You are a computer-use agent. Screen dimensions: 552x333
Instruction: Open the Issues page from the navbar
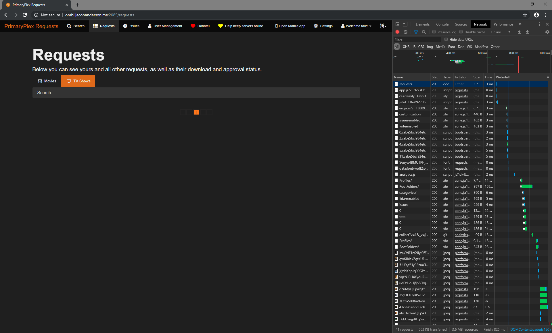(131, 26)
